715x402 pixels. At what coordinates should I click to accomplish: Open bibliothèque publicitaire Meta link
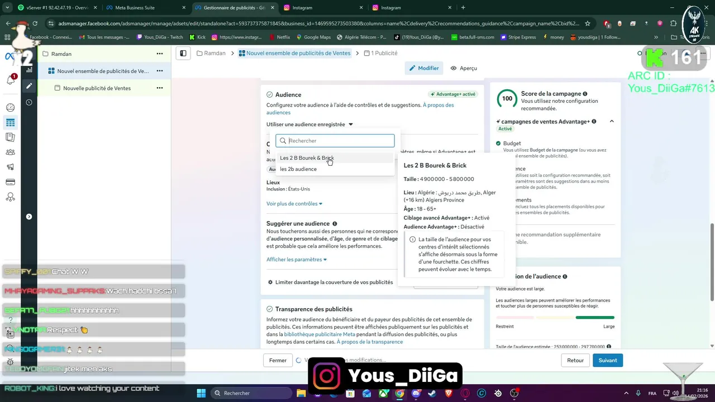320,334
